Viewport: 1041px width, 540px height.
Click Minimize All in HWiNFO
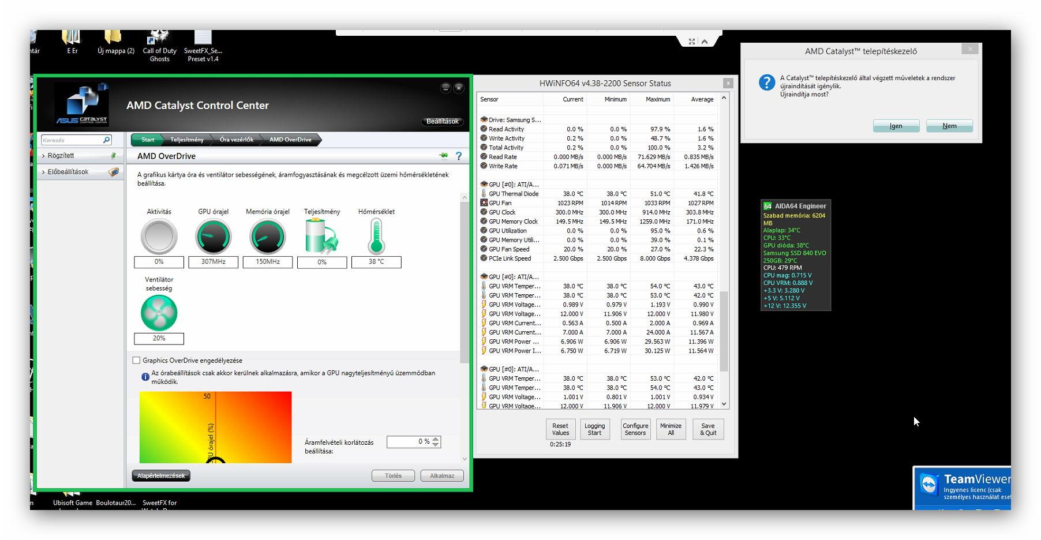click(671, 429)
